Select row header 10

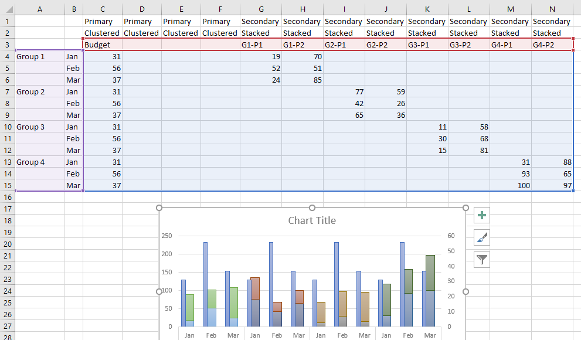click(7, 127)
